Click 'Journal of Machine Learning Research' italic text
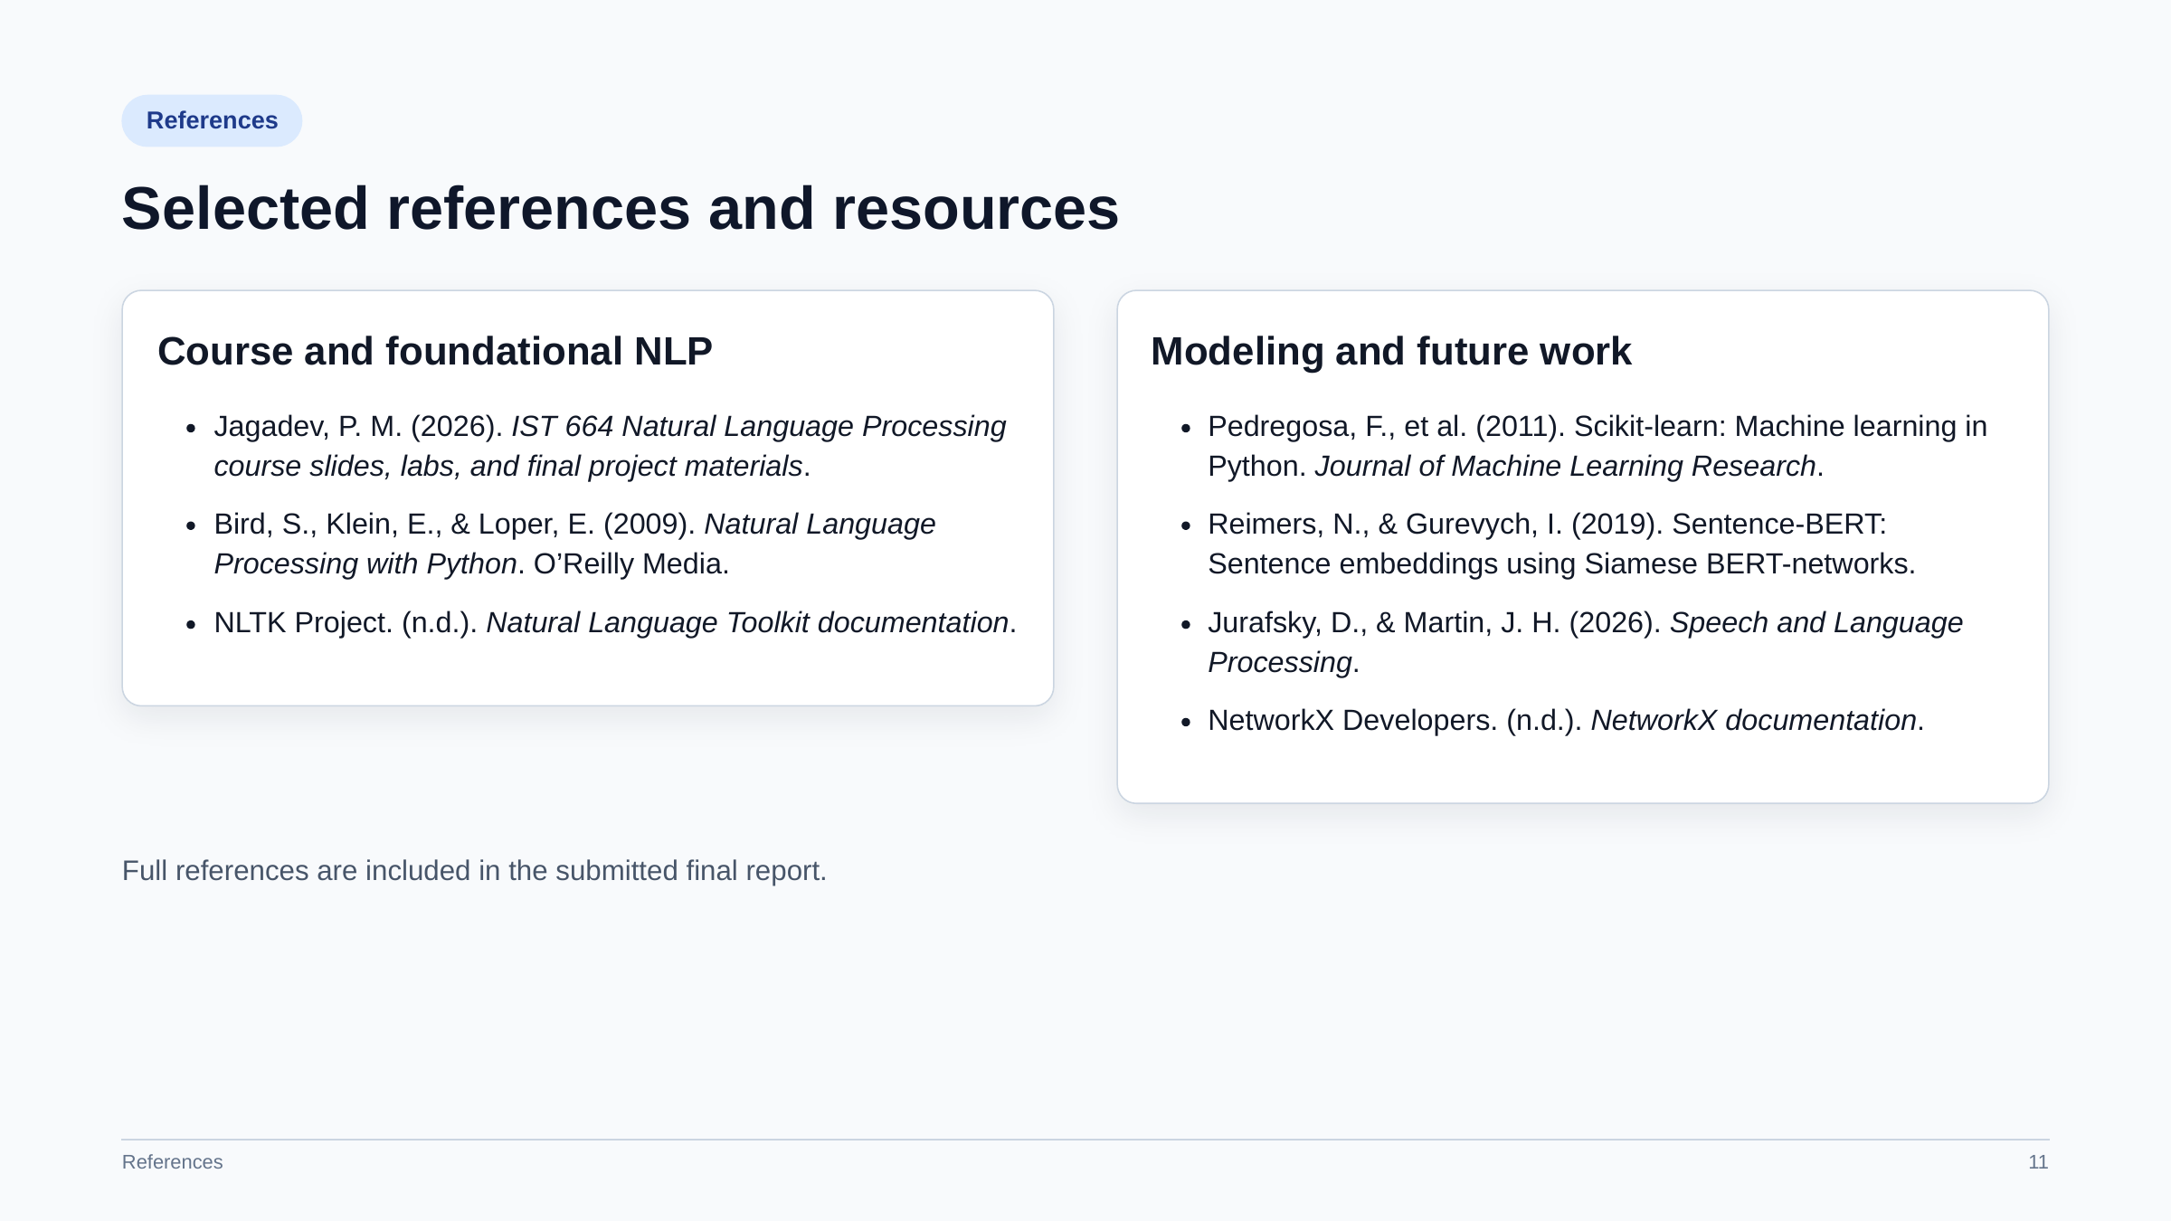The width and height of the screenshot is (2171, 1221). [1565, 466]
